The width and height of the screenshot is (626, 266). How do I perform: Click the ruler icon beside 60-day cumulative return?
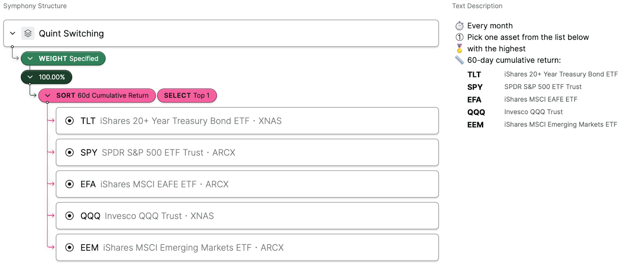(x=459, y=60)
